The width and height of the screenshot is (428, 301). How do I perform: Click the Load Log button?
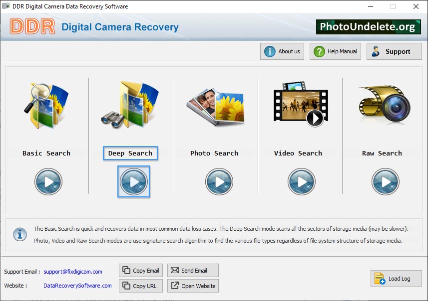click(x=396, y=279)
